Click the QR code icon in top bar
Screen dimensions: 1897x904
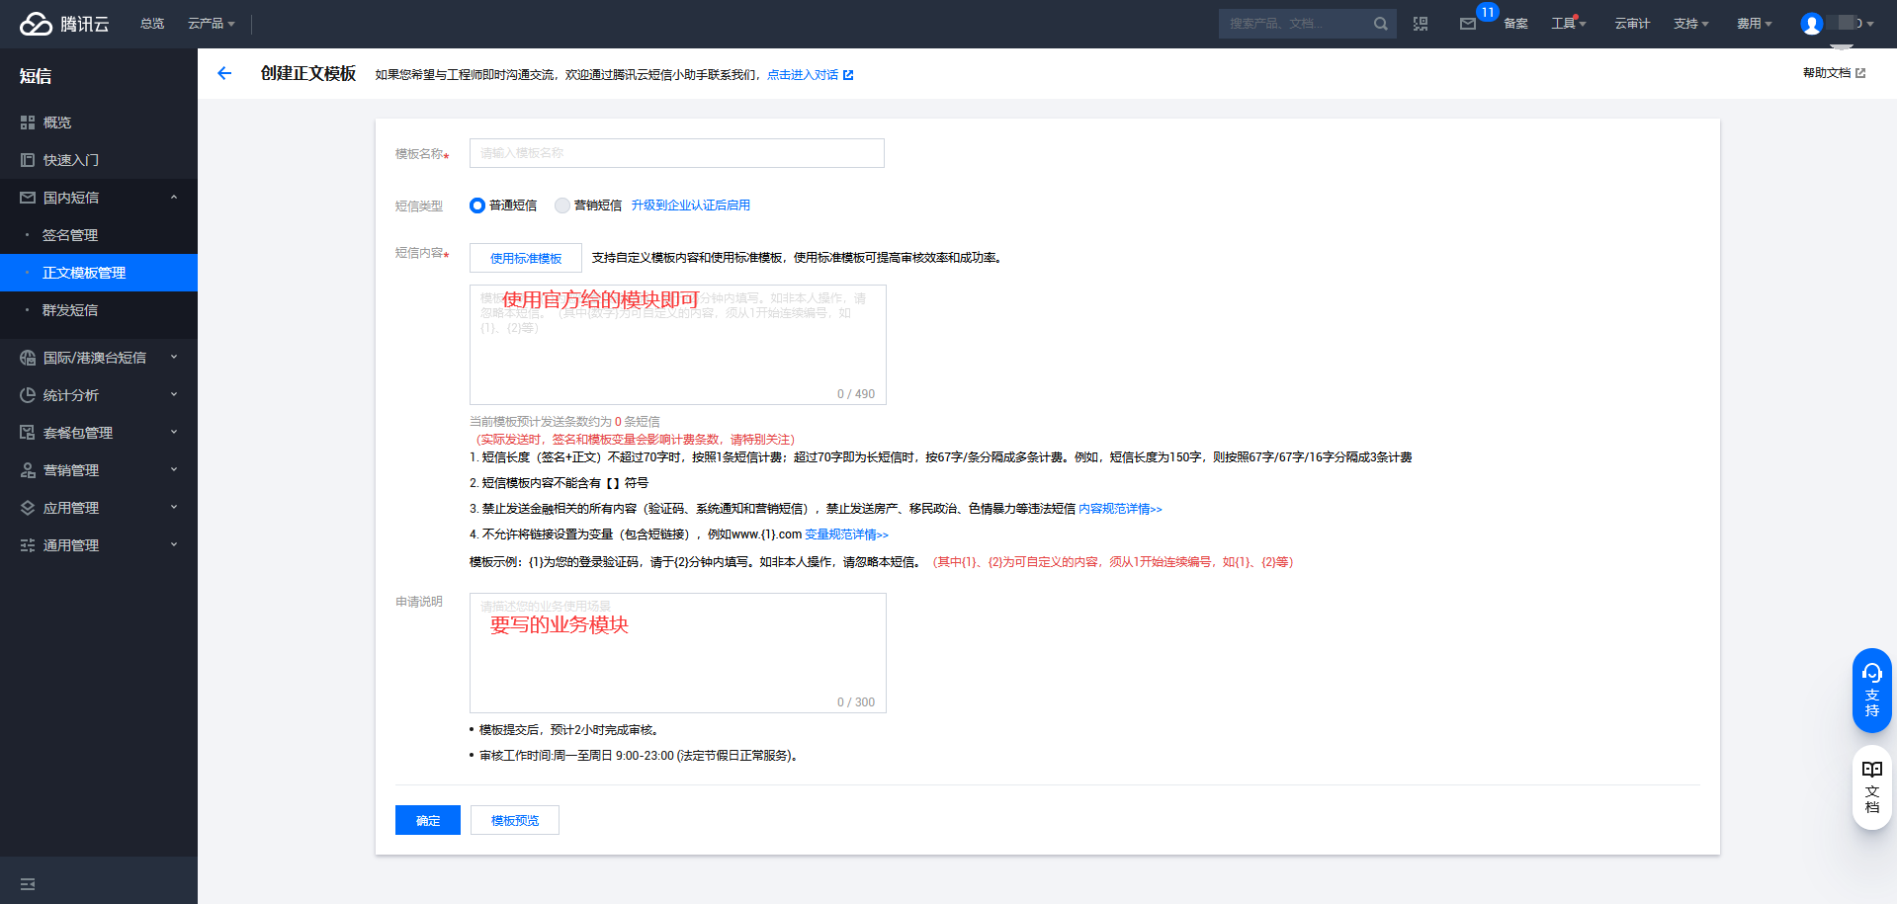1422,23
